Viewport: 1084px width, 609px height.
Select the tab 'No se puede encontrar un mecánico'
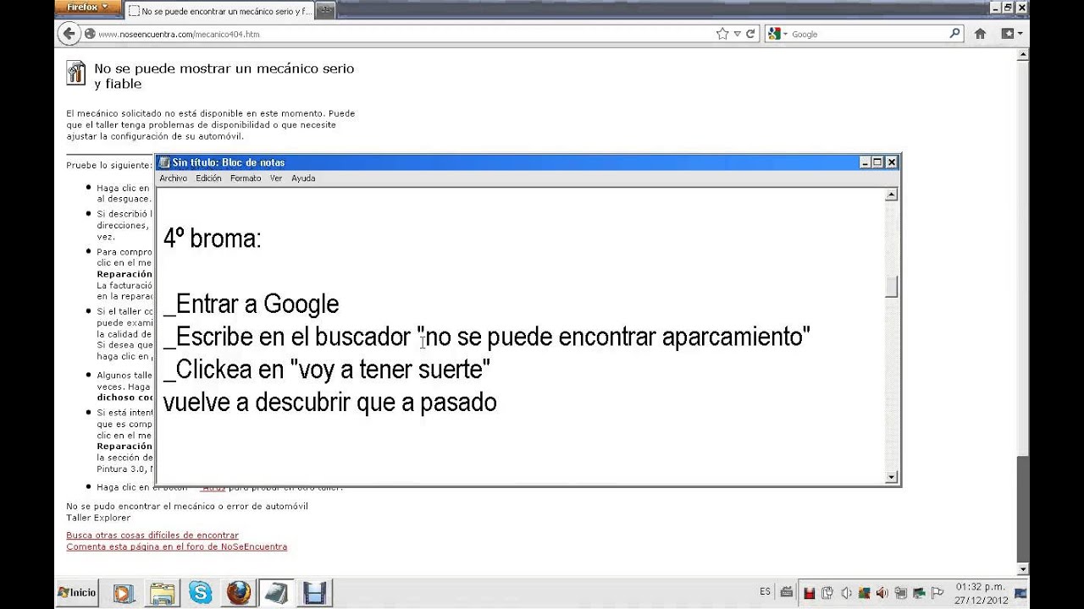click(x=219, y=11)
